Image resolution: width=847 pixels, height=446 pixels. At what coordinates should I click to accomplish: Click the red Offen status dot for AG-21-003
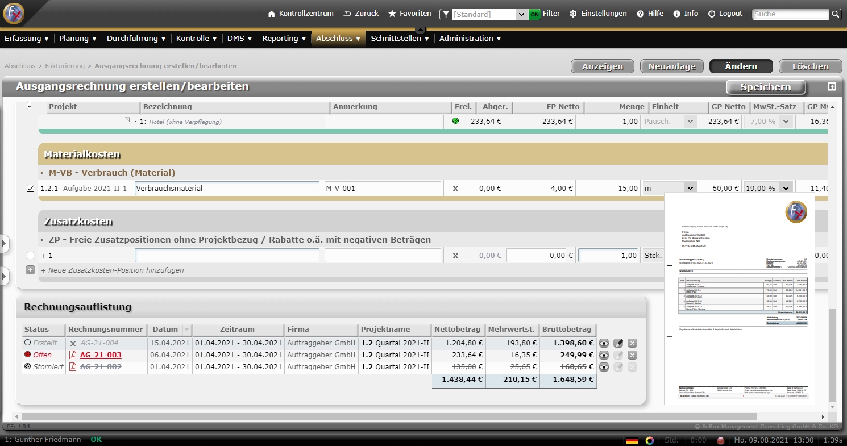pyautogui.click(x=27, y=355)
